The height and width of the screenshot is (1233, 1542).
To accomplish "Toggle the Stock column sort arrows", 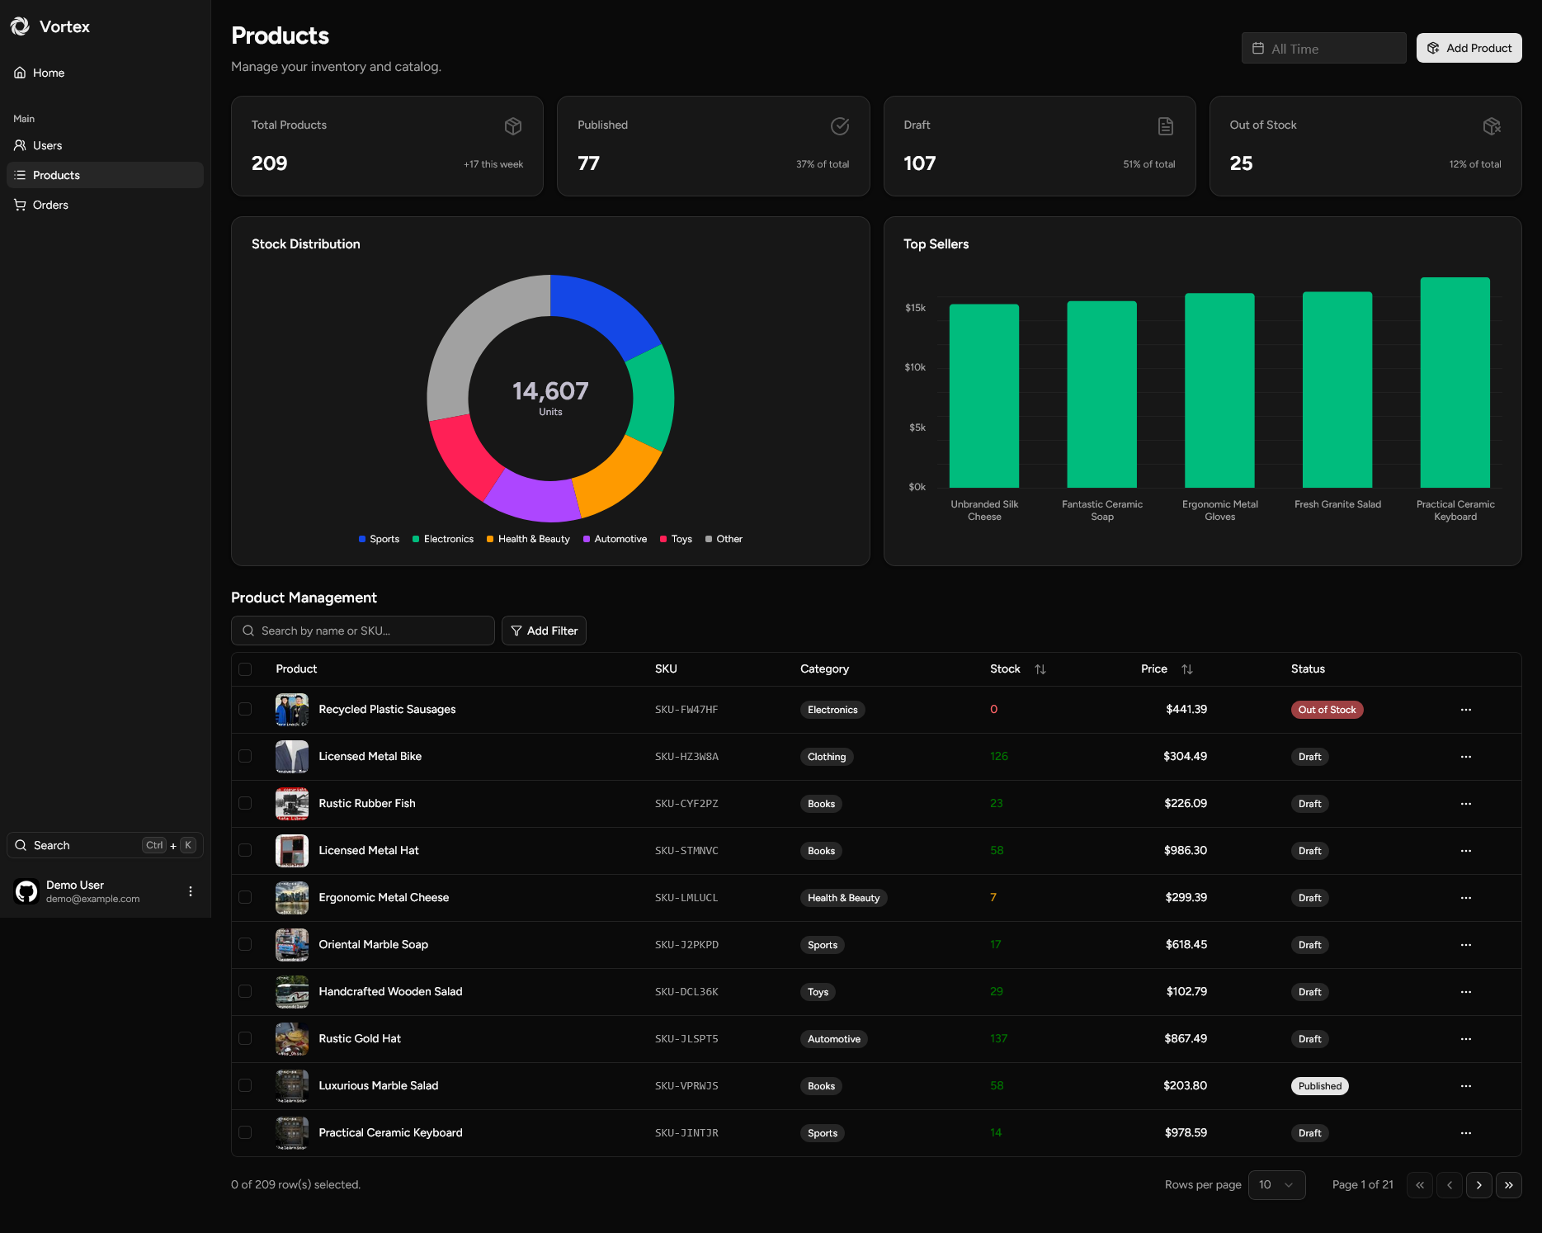I will [x=1040, y=669].
